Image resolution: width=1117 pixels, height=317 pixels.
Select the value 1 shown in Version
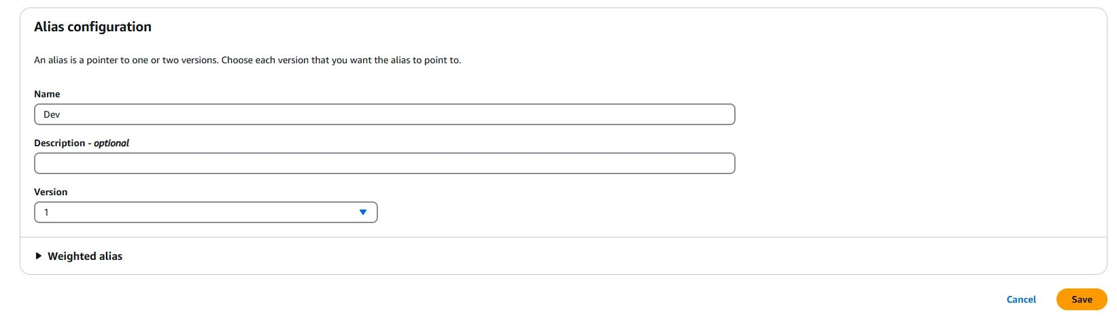(46, 212)
